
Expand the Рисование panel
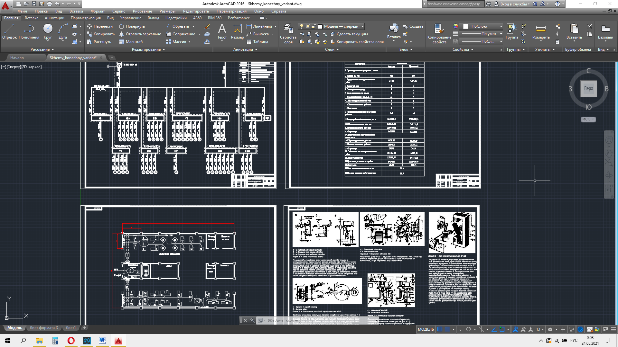click(42, 49)
